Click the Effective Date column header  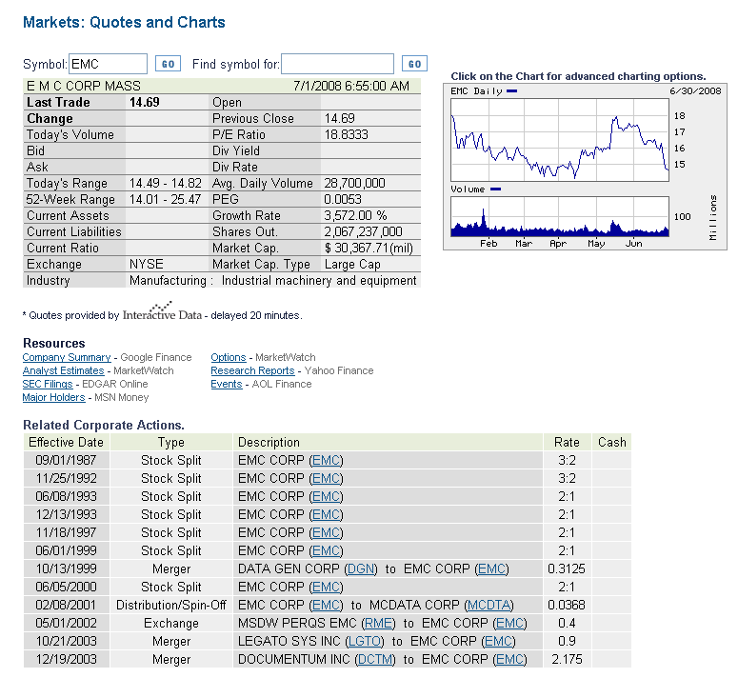(66, 442)
